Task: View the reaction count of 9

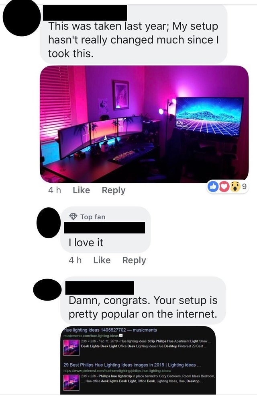Action: (244, 186)
